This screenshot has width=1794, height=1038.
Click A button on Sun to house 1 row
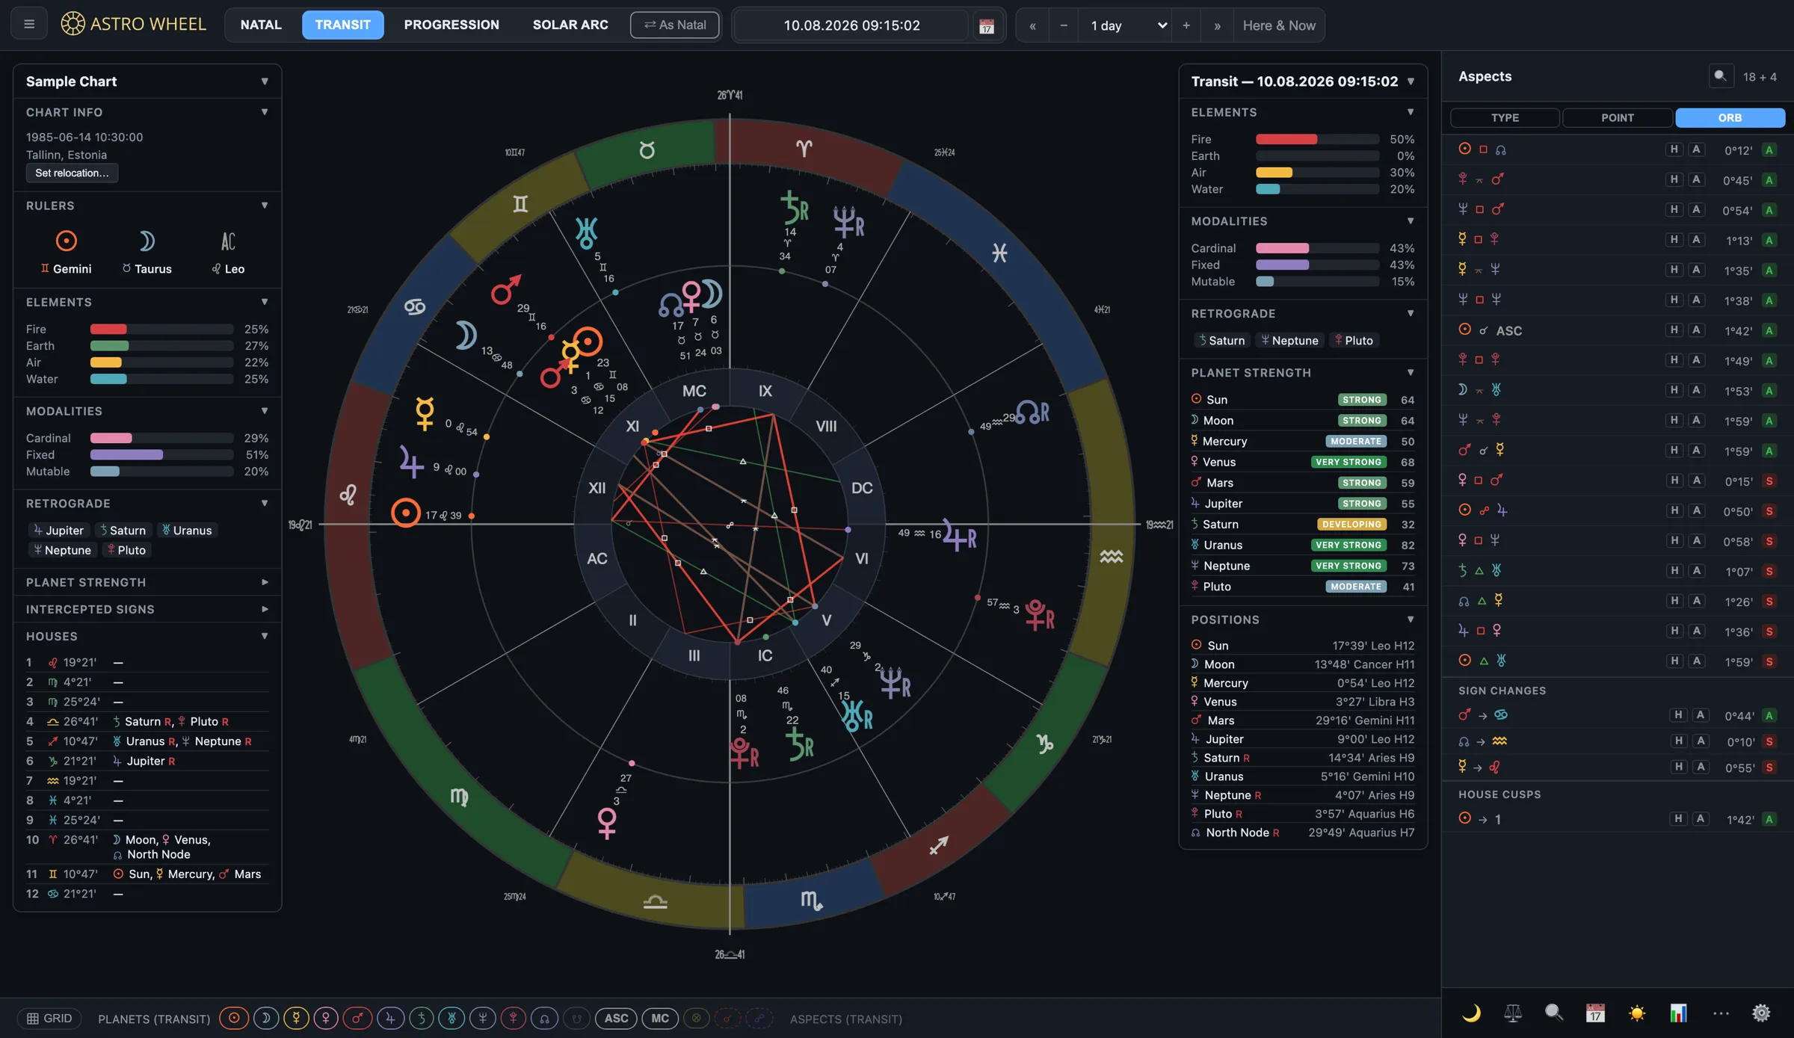[1700, 819]
